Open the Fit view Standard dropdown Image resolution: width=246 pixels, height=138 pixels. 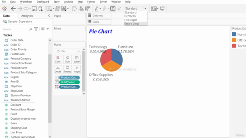coord(135,8)
